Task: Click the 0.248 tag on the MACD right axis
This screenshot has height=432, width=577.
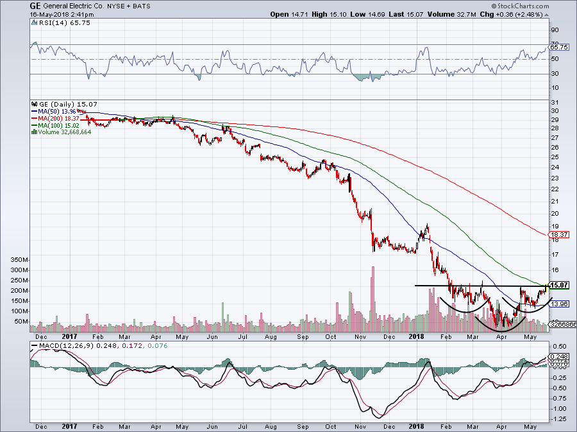Action: (559, 356)
